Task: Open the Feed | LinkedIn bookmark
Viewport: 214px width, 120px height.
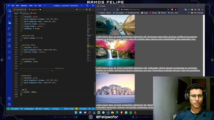Action: click(x=118, y=13)
